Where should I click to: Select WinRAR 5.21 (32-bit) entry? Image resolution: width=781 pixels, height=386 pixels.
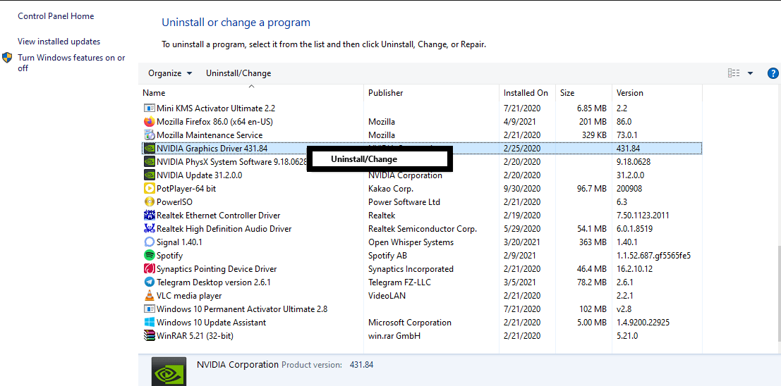tap(195, 336)
